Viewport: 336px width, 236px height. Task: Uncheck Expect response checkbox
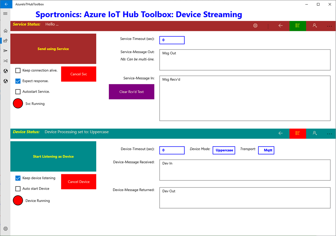18,81
